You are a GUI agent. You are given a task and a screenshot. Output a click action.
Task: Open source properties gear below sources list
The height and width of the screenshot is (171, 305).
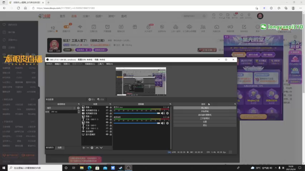coord(92,148)
